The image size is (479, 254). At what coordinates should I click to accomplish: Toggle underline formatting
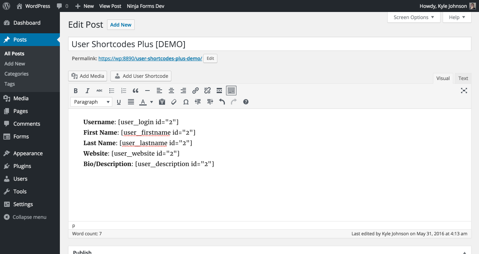coord(119,102)
